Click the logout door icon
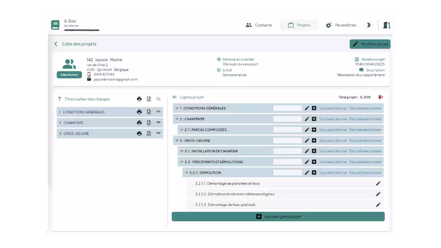Viewport: 441px width, 248px height. tap(387, 25)
